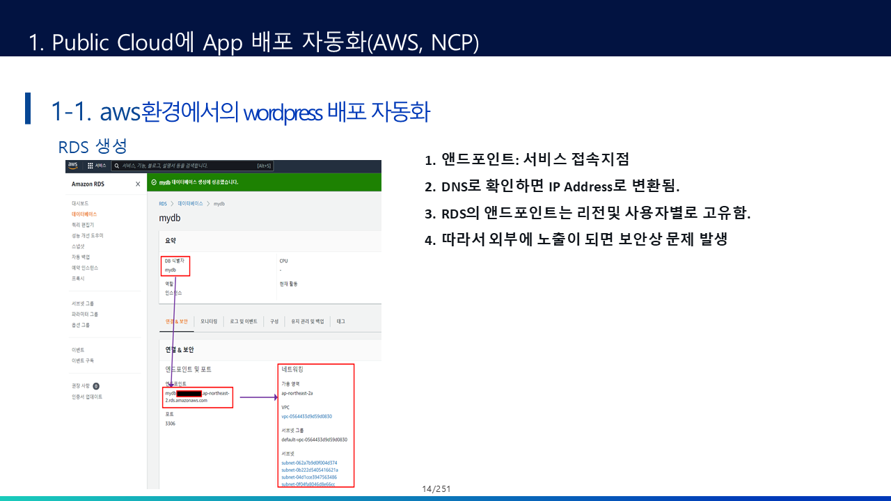The width and height of the screenshot is (891, 501).
Task: Open 이벤트 in the sidebar
Action: [78, 350]
